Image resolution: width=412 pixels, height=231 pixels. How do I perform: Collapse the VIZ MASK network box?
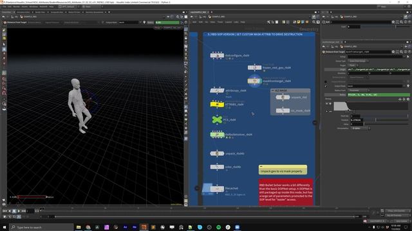272,90
